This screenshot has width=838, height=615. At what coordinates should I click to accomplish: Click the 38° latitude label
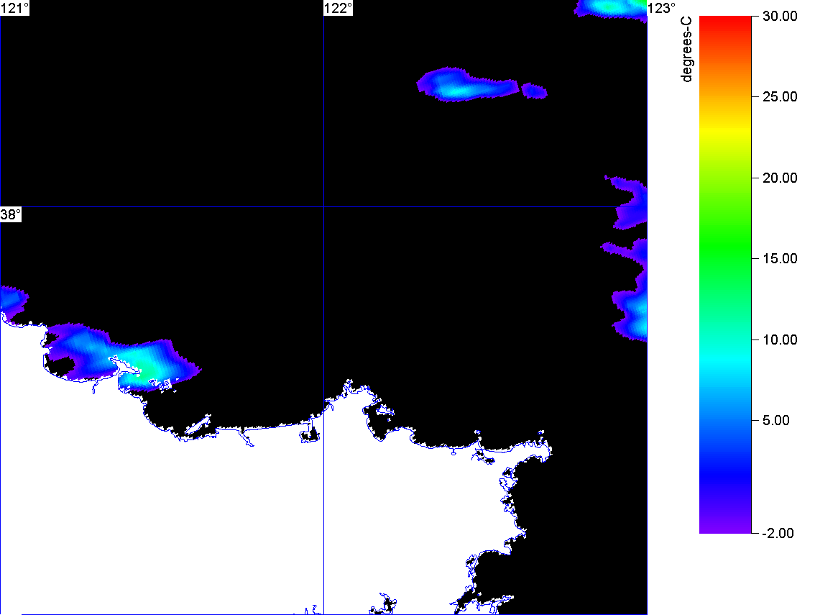tap(11, 214)
